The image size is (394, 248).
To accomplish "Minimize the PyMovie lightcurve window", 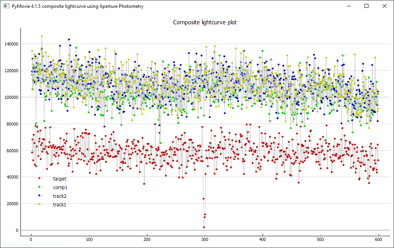I will (348, 6).
